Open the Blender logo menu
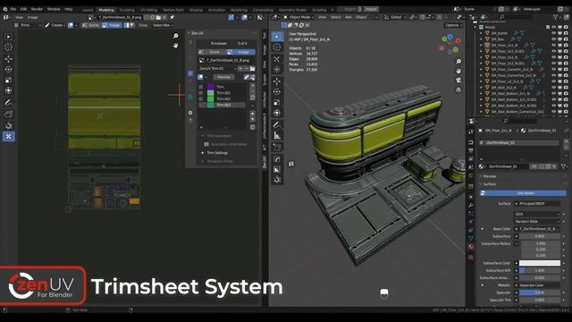This screenshot has height=322, width=572. 4,9
